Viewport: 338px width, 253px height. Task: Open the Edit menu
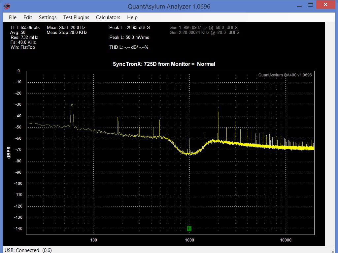(28, 17)
